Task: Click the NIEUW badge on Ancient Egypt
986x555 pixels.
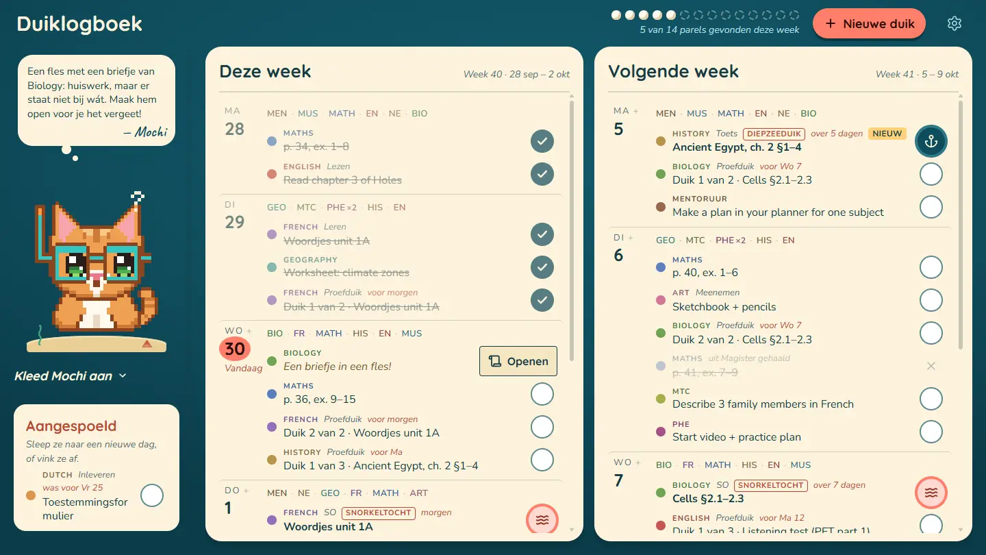Action: point(887,134)
